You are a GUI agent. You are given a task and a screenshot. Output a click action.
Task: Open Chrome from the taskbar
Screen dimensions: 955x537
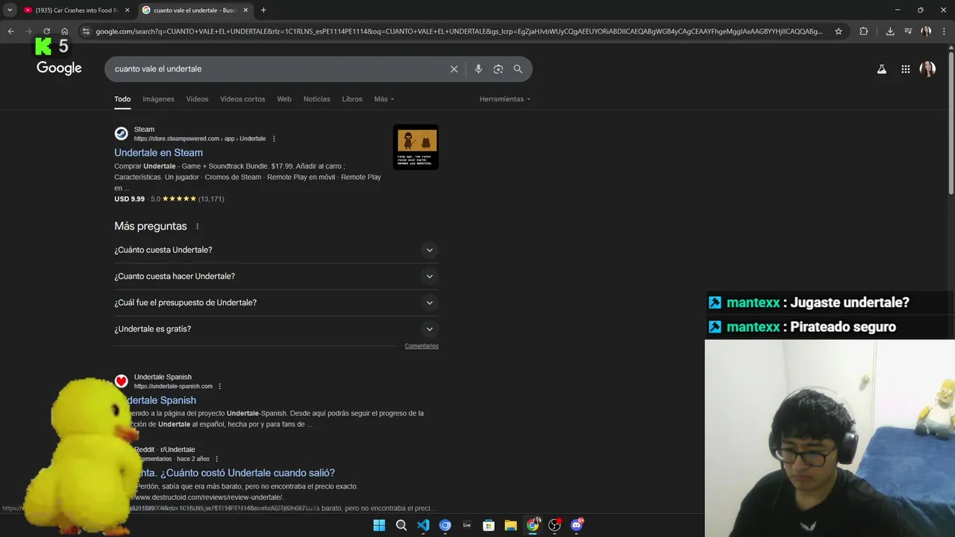click(x=533, y=525)
